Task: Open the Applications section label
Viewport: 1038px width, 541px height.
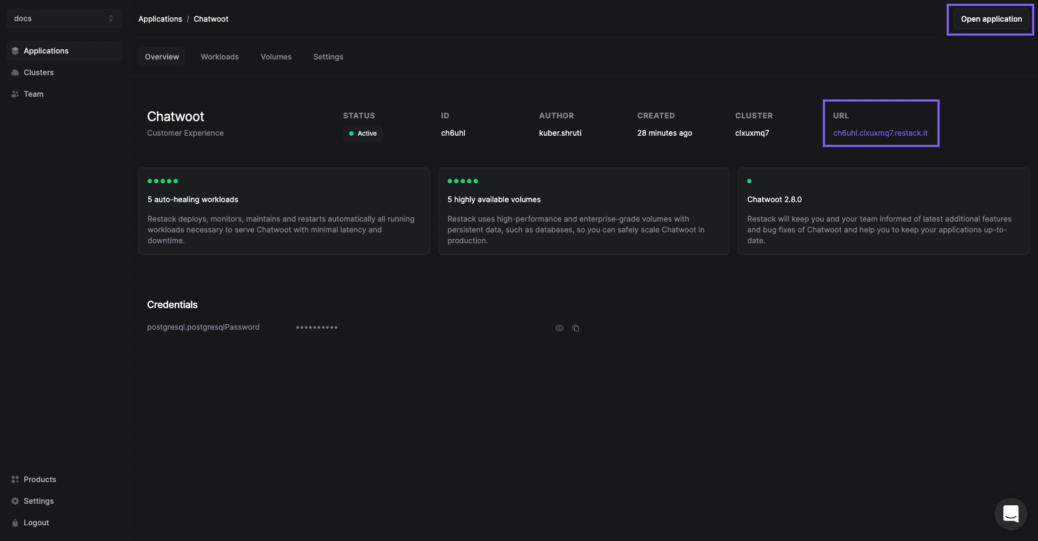Action: coord(46,51)
